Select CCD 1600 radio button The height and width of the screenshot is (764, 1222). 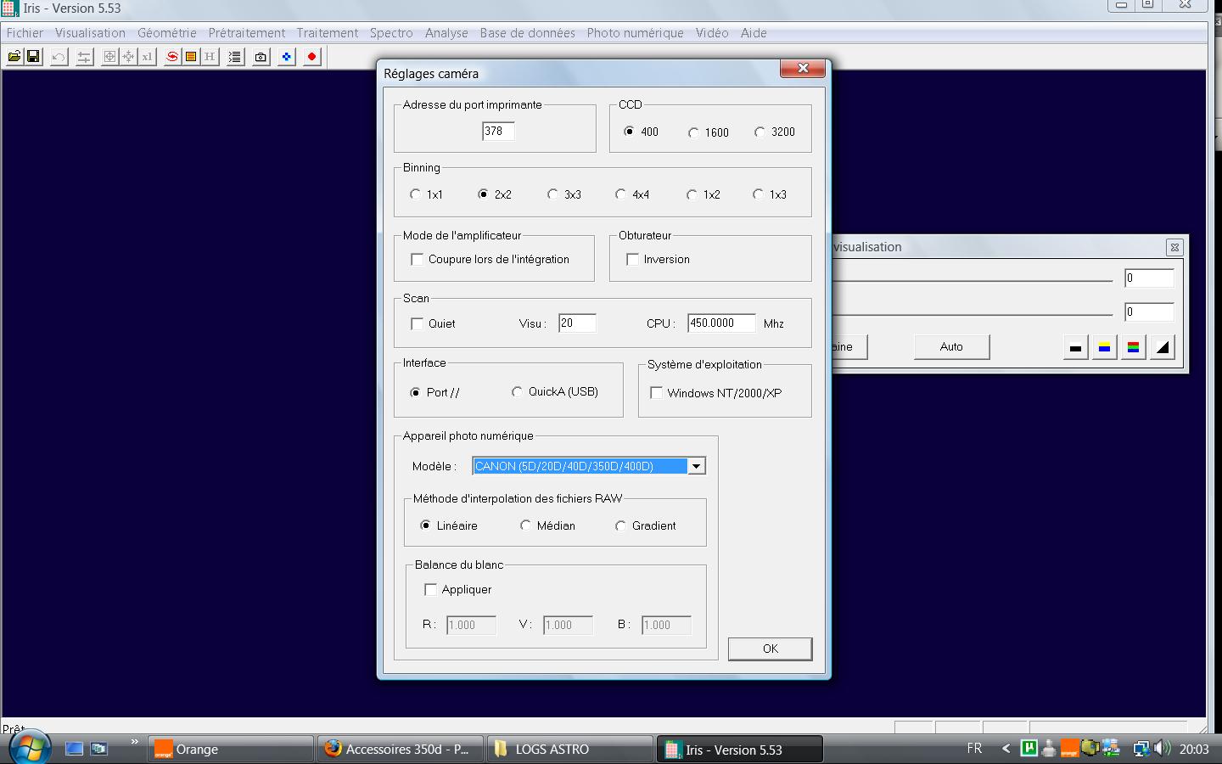point(693,132)
